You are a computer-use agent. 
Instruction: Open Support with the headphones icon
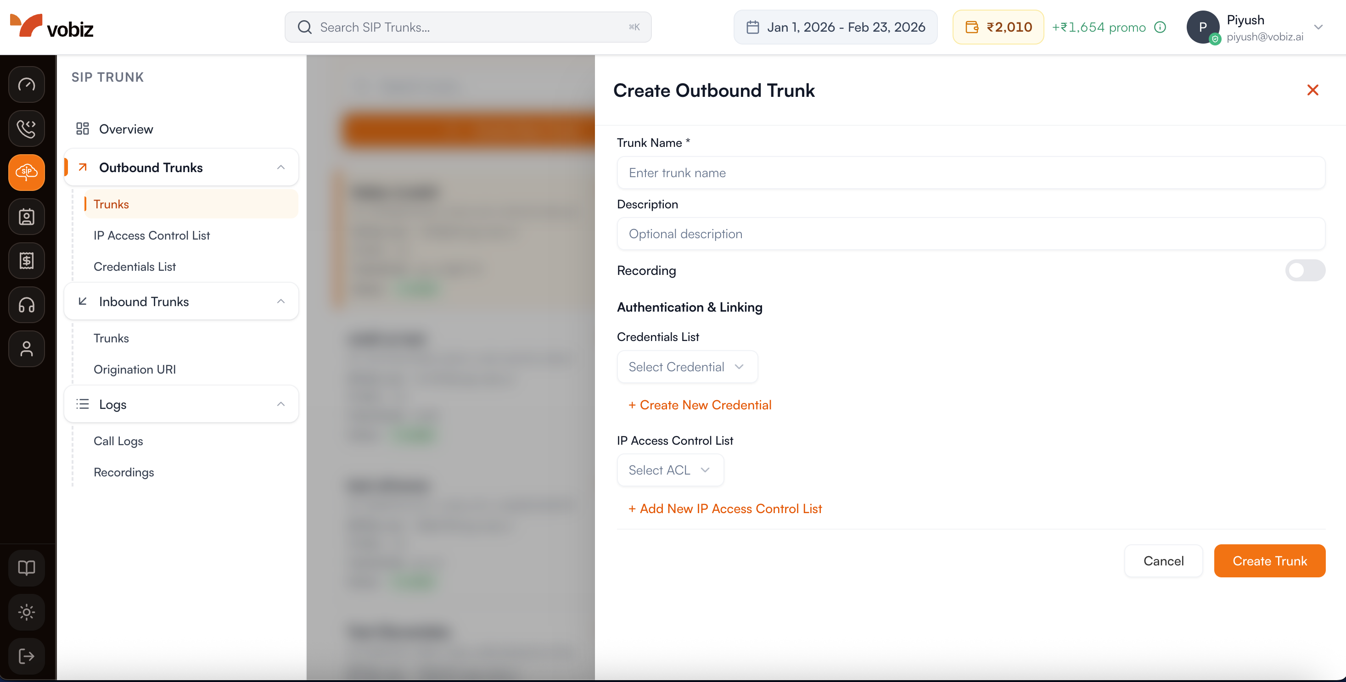(26, 305)
